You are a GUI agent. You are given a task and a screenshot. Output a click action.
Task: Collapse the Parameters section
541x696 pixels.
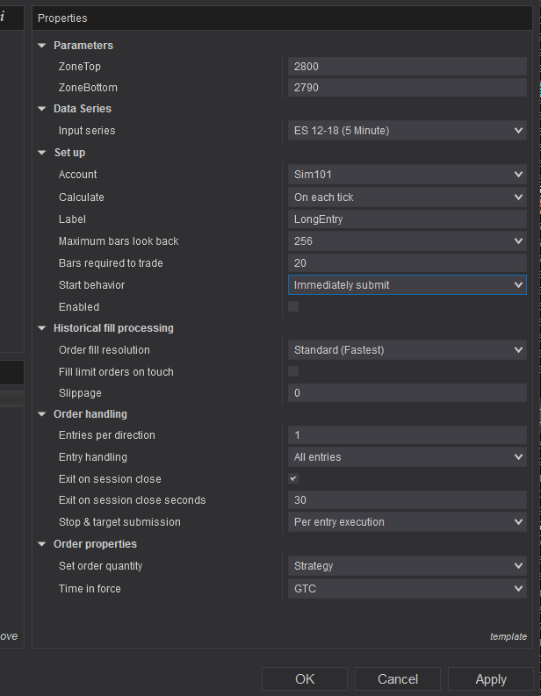[x=42, y=46]
